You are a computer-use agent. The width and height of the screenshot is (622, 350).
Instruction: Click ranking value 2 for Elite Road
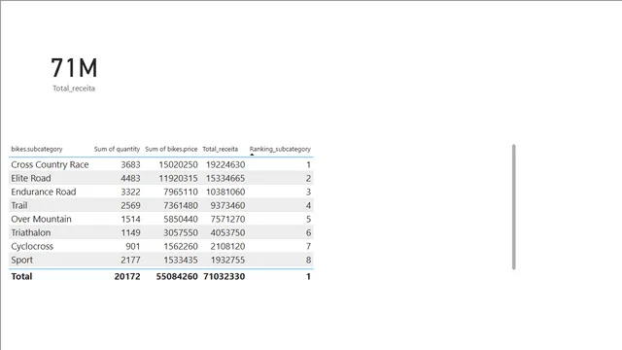(308, 178)
